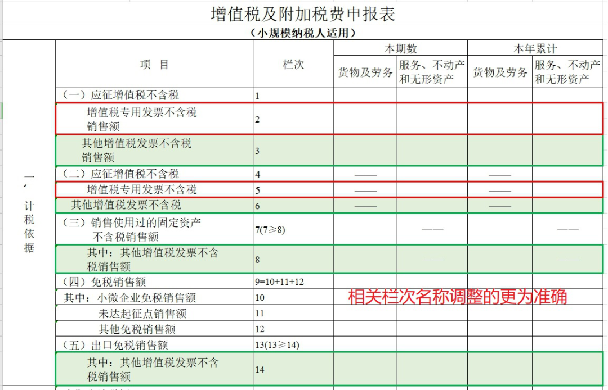Click 栏次 cell with value 3
608x390 pixels.
coord(293,151)
